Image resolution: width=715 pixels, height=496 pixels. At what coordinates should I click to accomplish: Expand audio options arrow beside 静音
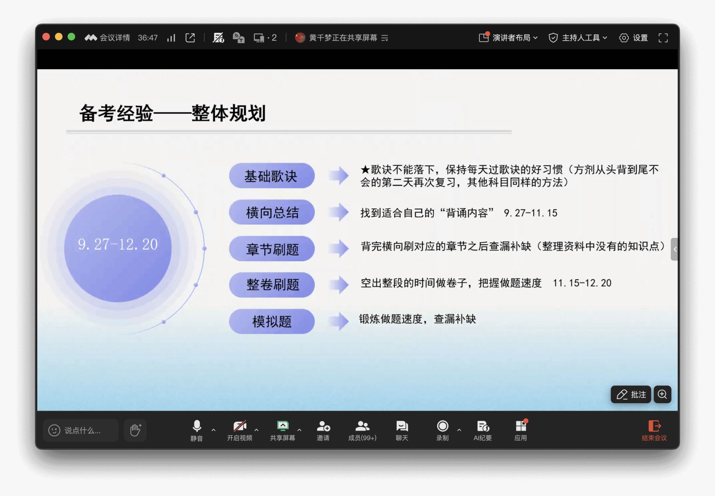pyautogui.click(x=214, y=430)
